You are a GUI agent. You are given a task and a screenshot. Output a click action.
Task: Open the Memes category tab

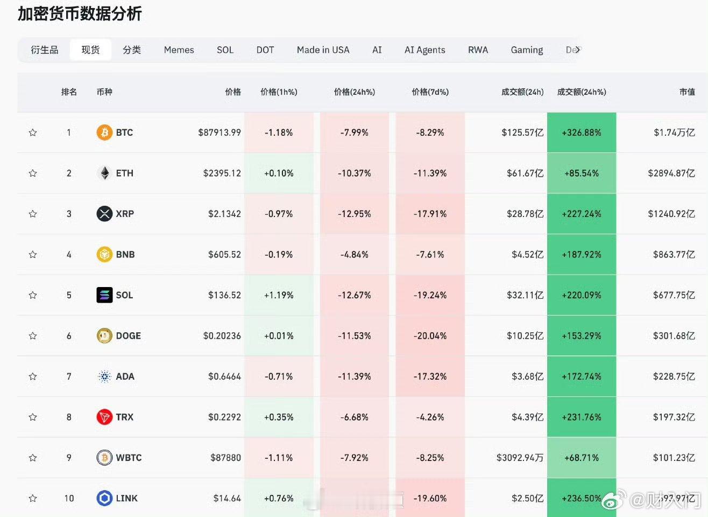click(179, 50)
